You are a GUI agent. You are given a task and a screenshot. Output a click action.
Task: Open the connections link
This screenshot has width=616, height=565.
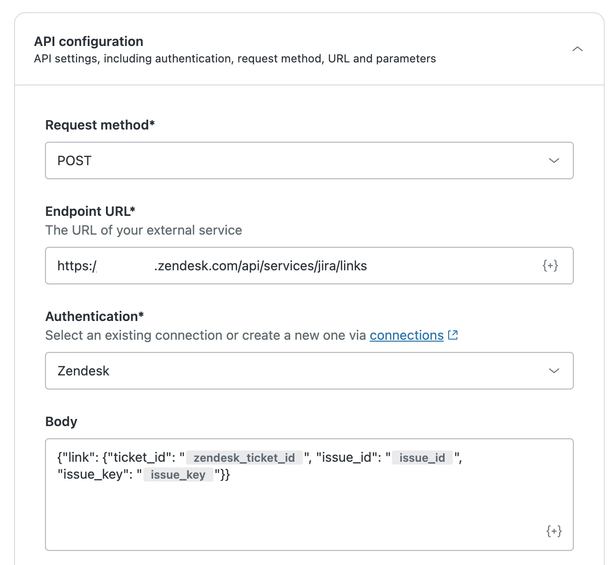(x=406, y=336)
